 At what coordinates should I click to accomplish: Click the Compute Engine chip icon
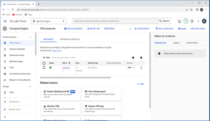point(5,28)
